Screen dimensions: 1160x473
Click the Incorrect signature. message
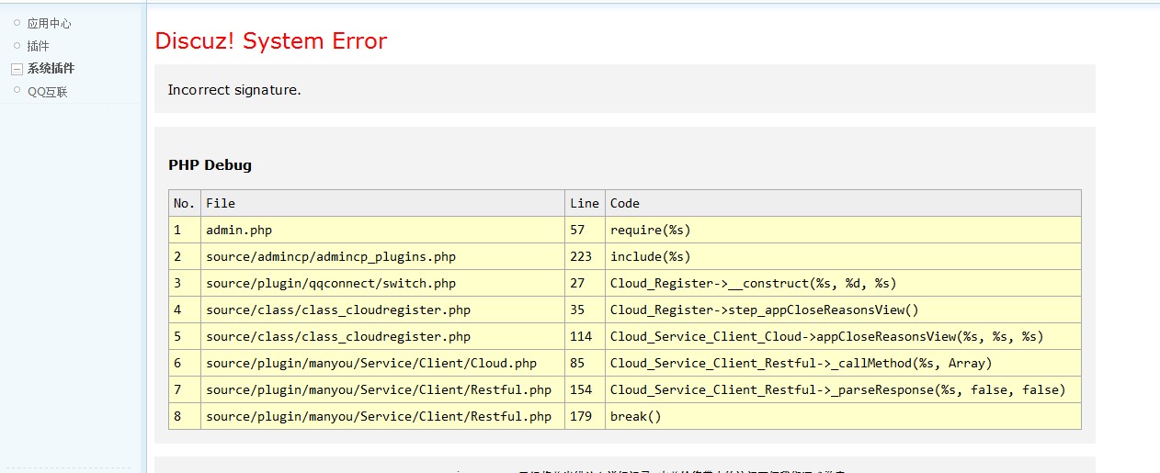coord(234,90)
